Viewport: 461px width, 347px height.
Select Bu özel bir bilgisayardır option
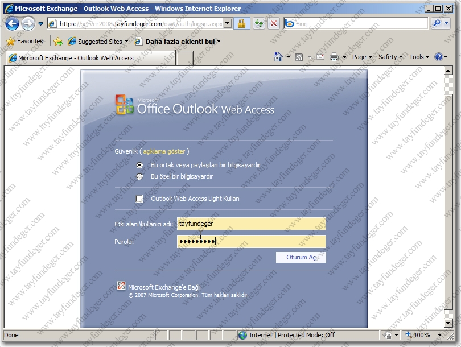click(139, 176)
